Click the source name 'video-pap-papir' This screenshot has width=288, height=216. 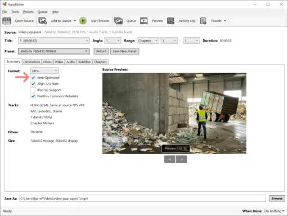(30, 32)
